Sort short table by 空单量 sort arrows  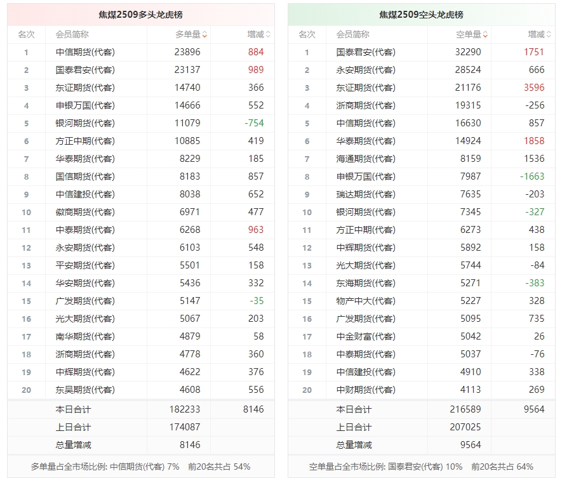pos(485,34)
